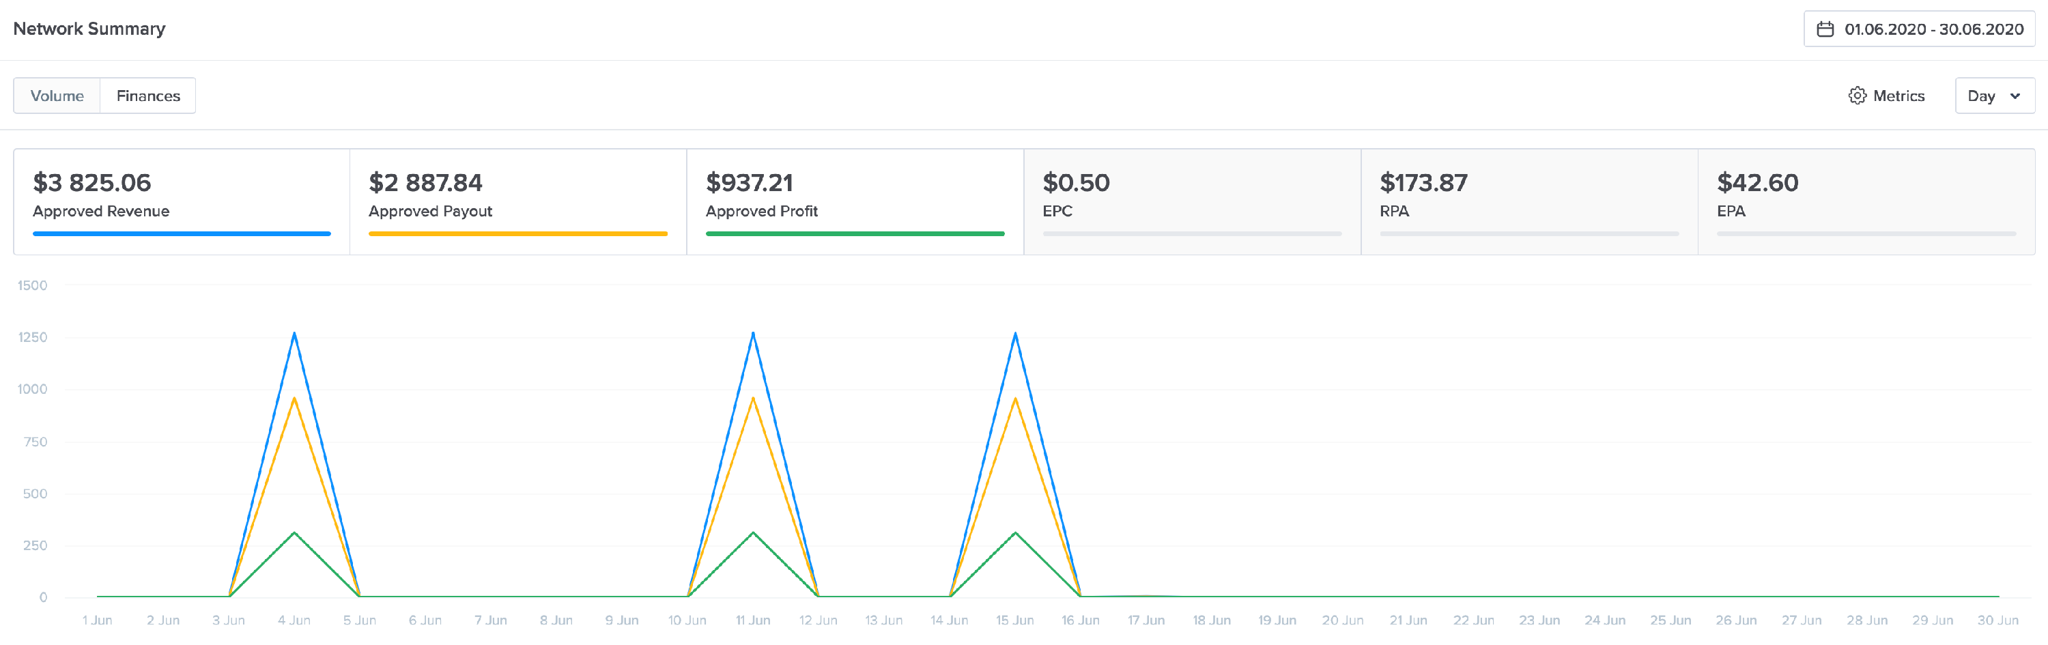Select the Approved Payout metric card

point(517,195)
